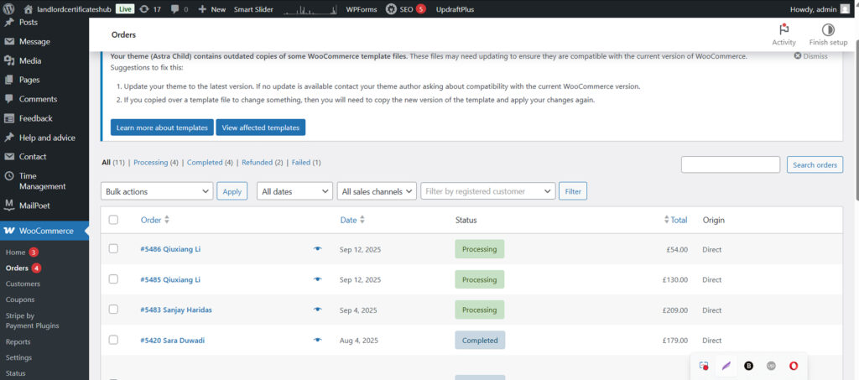
Task: Click the search orders text field
Action: [x=730, y=165]
